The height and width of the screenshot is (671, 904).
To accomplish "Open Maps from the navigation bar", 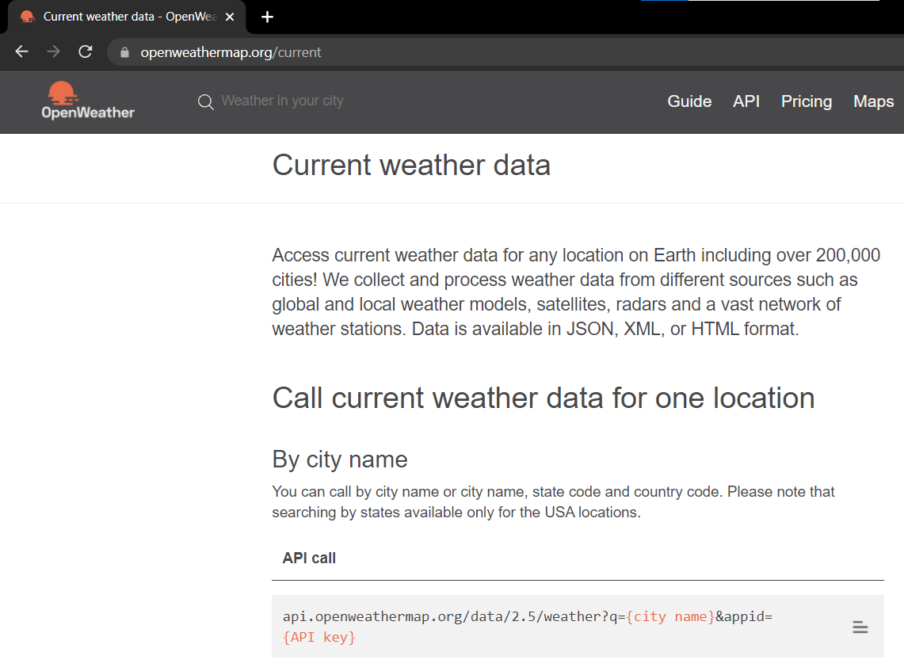I will click(873, 101).
